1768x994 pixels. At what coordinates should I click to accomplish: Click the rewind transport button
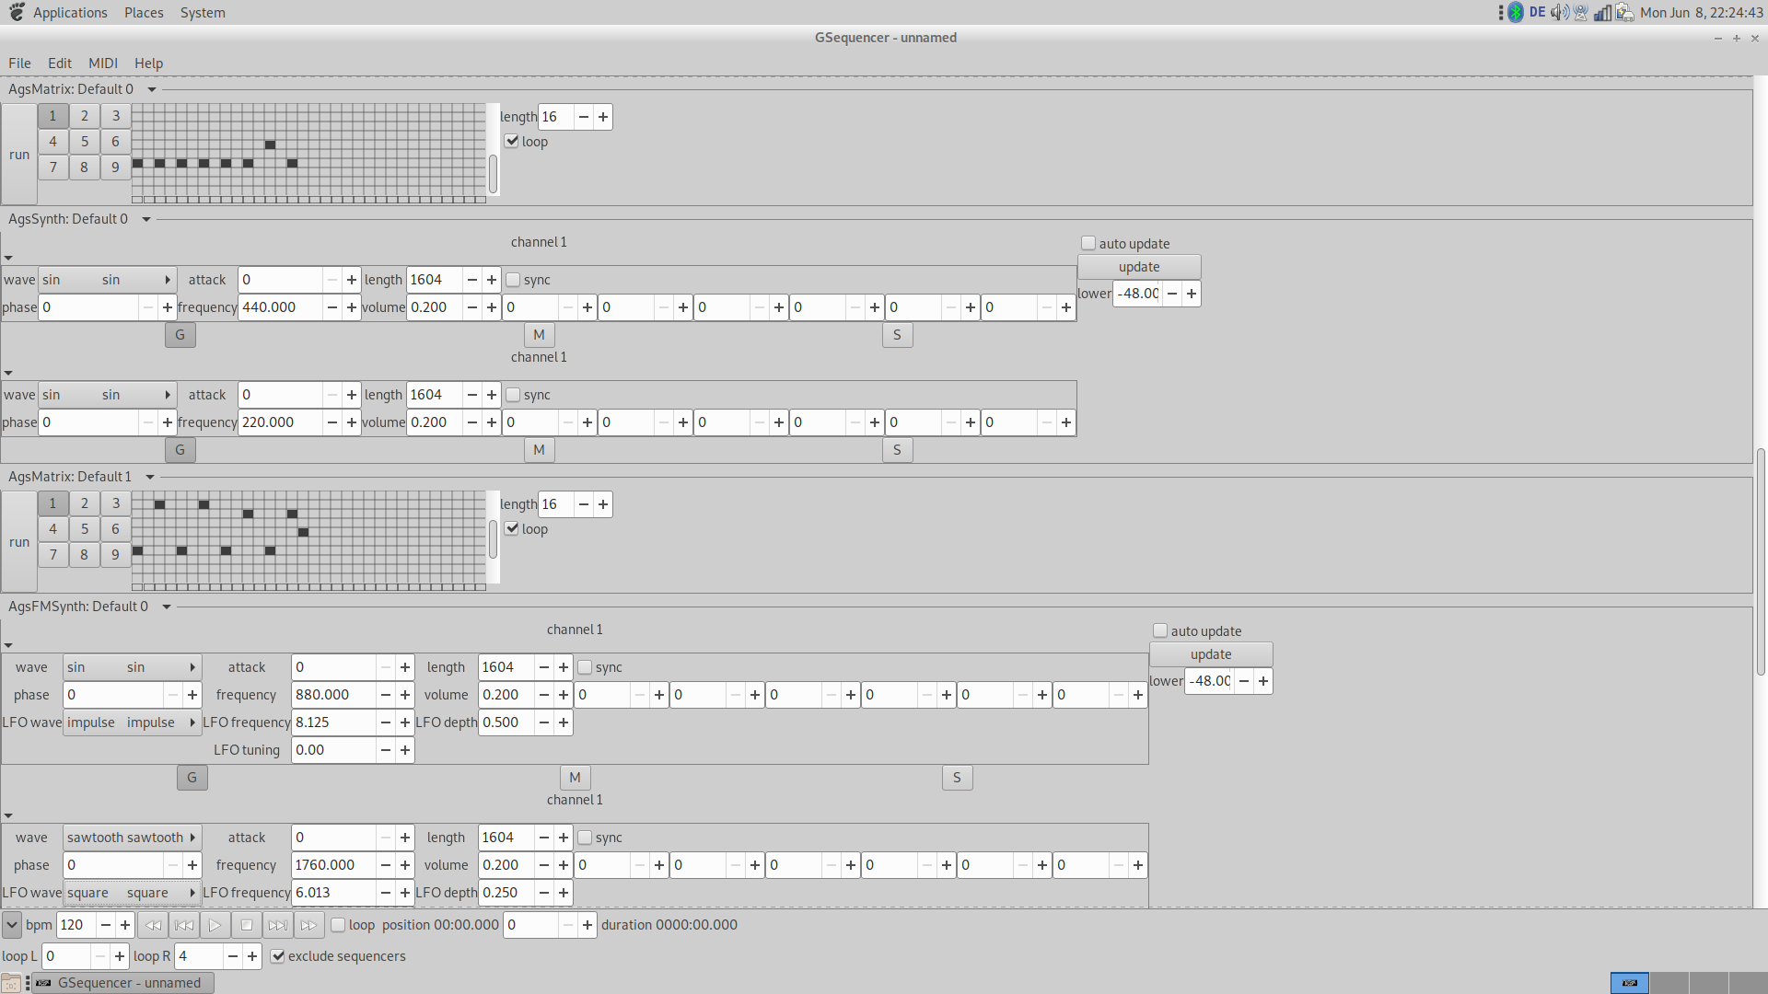[153, 925]
